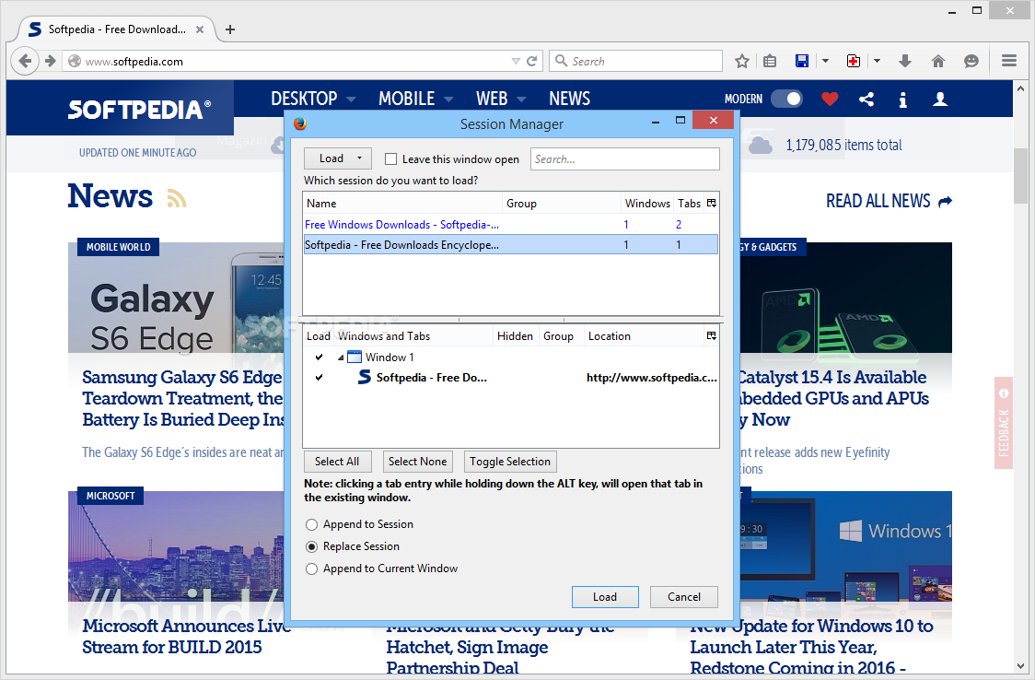Open the NEWS menu item

pos(570,99)
